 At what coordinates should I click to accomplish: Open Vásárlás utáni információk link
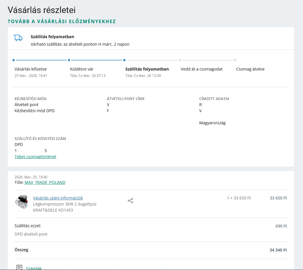tap(58, 198)
